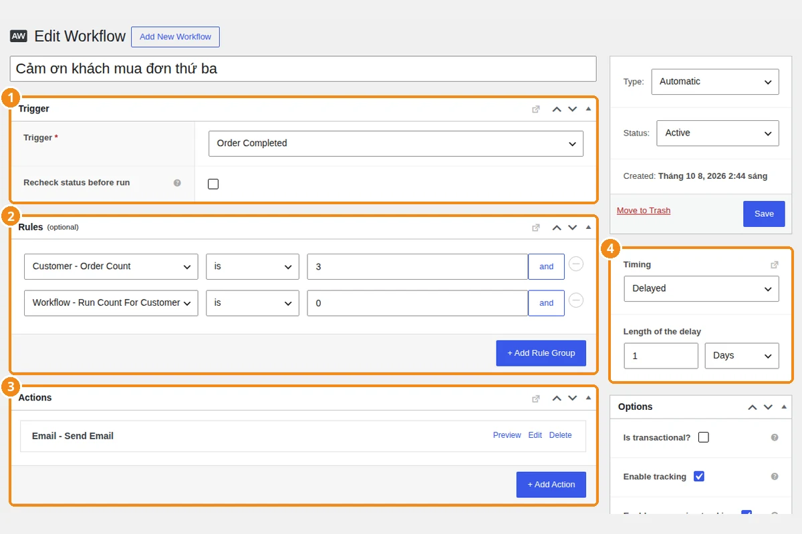Screen dimensions: 802x534
Task: Click the Actions panel heading
Action: pyautogui.click(x=35, y=398)
